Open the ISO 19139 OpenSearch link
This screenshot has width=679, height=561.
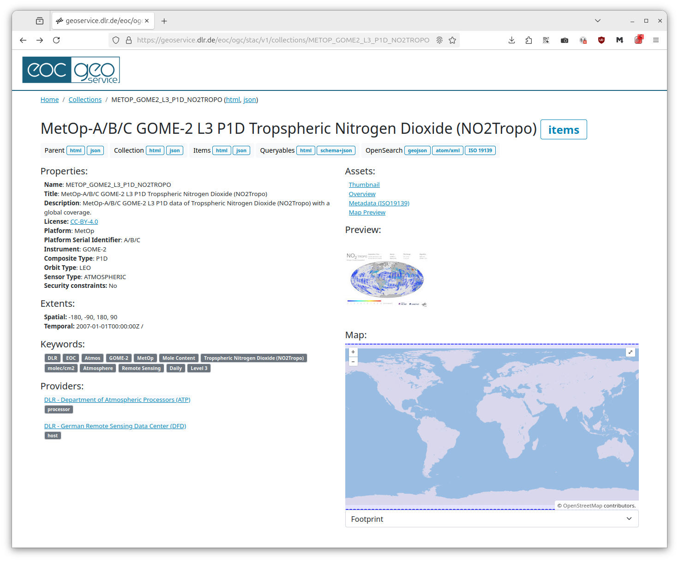tap(480, 150)
